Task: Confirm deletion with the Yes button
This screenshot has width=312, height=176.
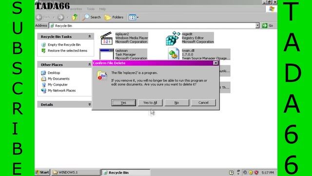Action: click(x=123, y=103)
